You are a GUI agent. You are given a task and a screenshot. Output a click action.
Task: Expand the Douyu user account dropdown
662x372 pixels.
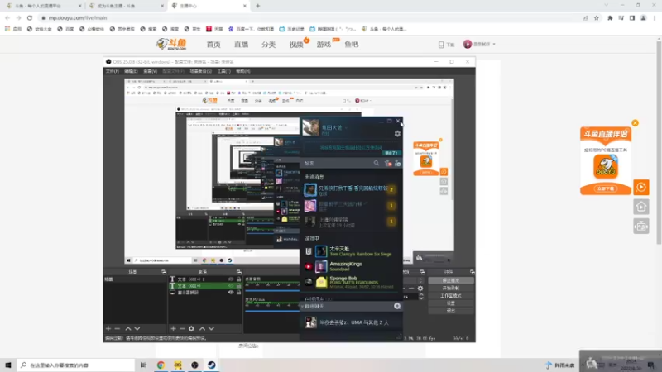click(494, 45)
